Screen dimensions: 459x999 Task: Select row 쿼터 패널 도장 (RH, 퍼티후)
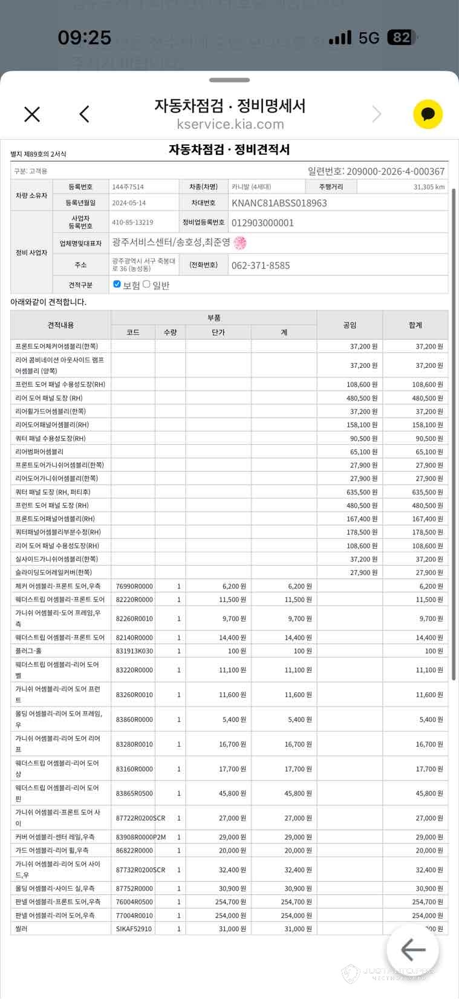tap(229, 492)
